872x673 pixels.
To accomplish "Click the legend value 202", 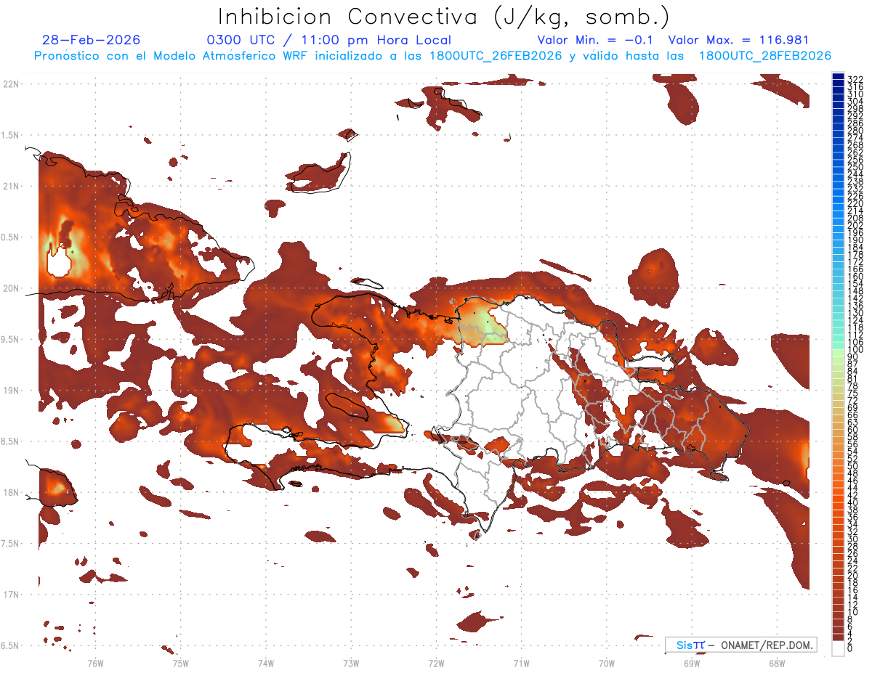I will [x=855, y=226].
